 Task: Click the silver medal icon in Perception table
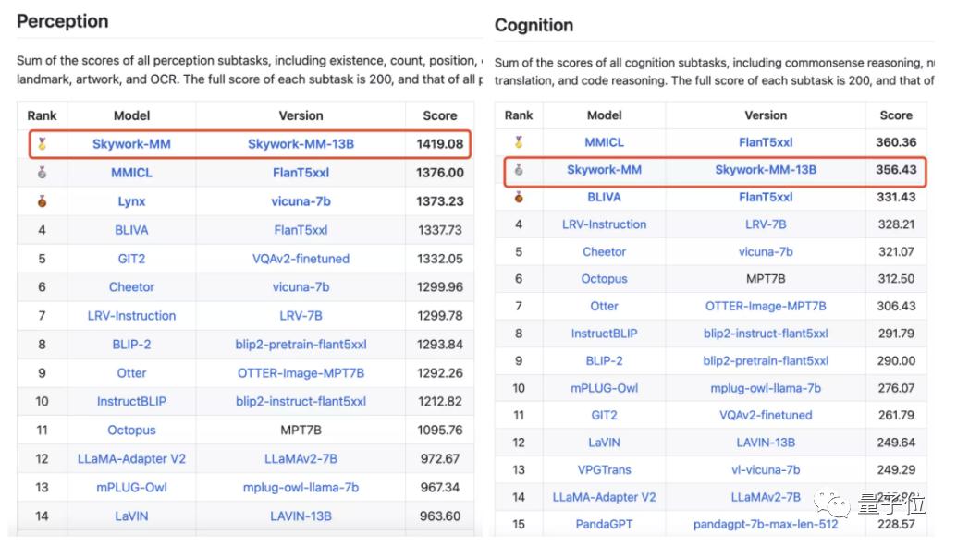point(42,173)
